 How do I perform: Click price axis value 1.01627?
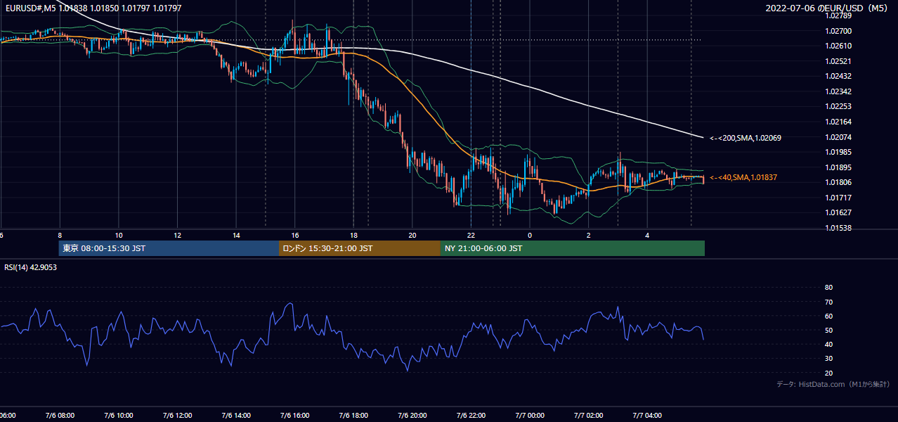[x=838, y=212]
